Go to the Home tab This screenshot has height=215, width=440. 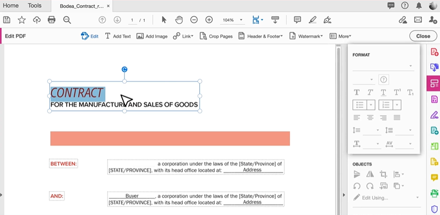(11, 5)
